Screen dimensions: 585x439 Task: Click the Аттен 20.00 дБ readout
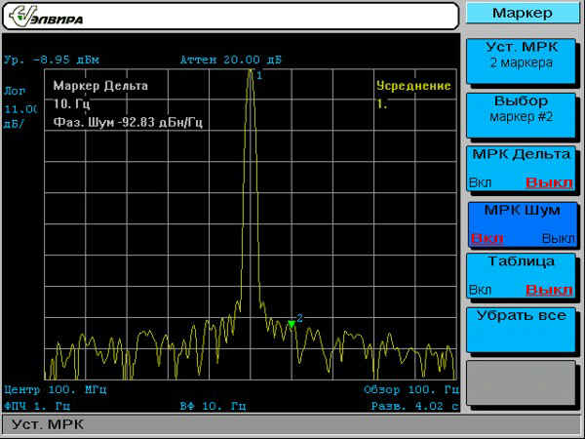(x=230, y=60)
